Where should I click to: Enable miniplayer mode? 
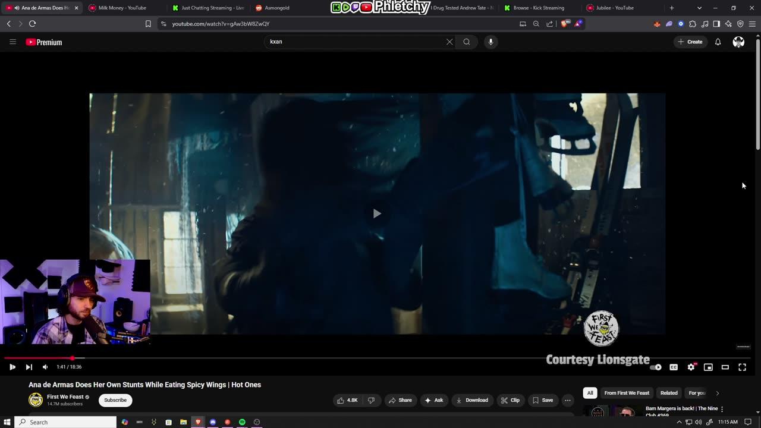coord(708,367)
